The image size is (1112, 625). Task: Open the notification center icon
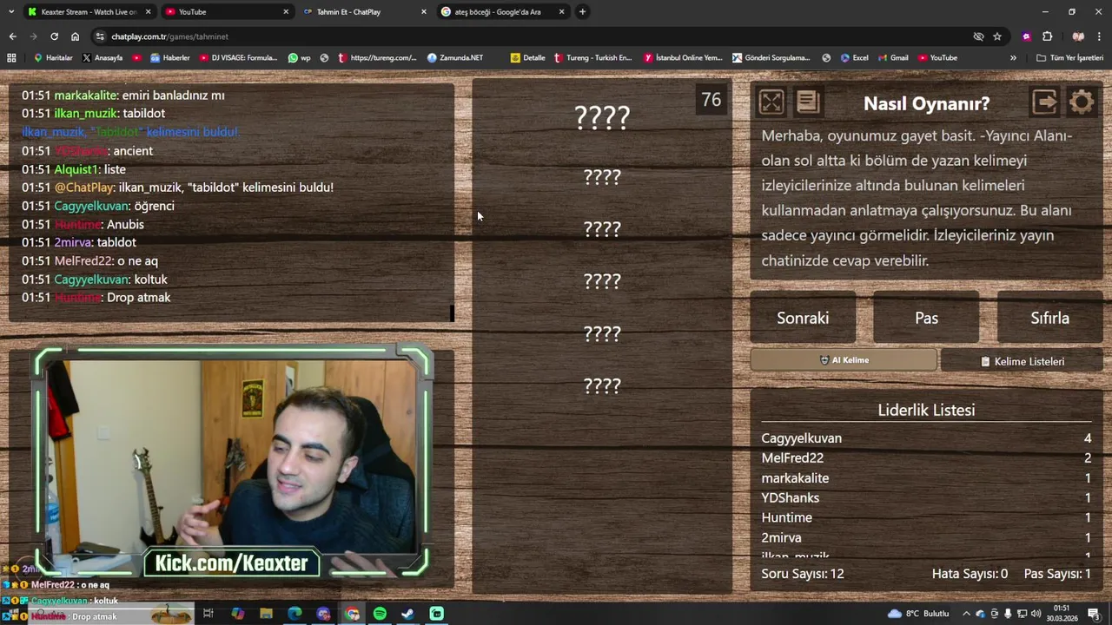pyautogui.click(x=1094, y=614)
